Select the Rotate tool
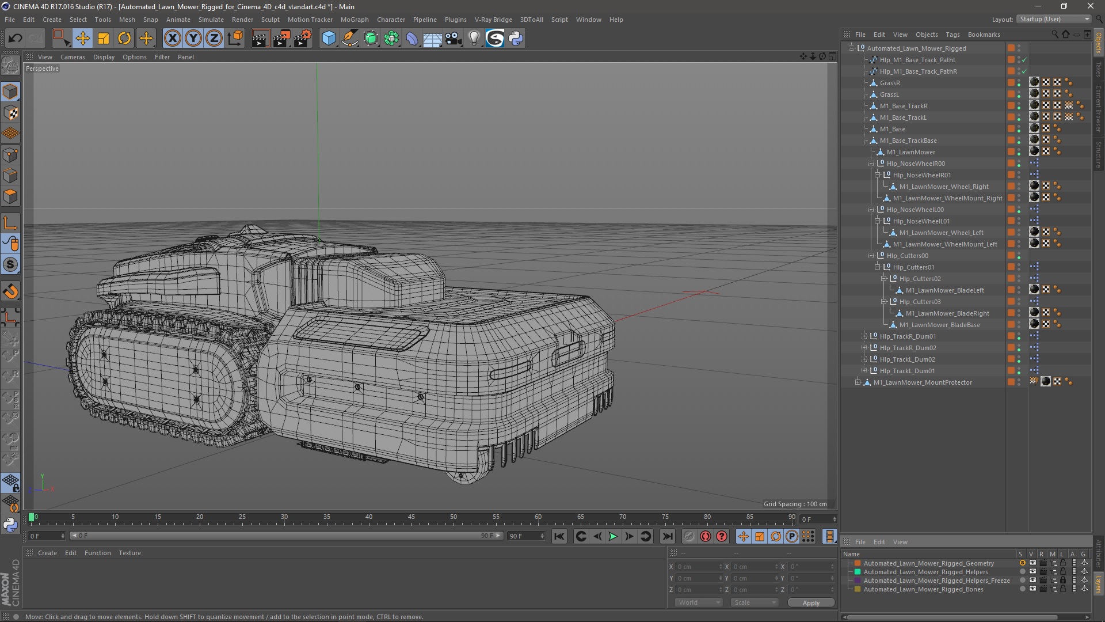The image size is (1105, 622). tap(124, 39)
